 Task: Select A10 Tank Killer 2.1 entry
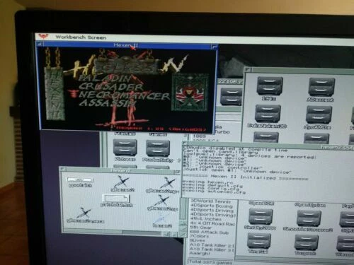212,245
